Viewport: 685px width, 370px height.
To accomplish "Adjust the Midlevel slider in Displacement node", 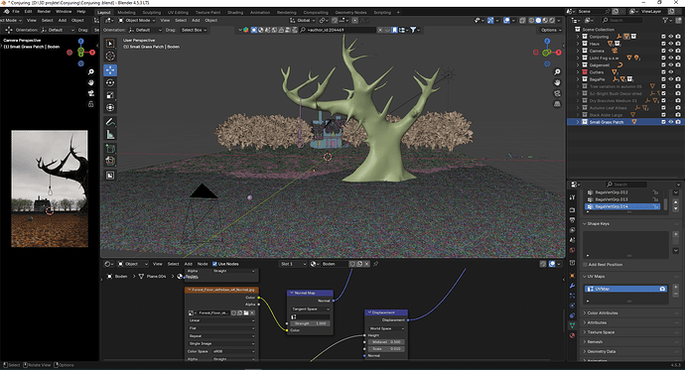I will 386,342.
